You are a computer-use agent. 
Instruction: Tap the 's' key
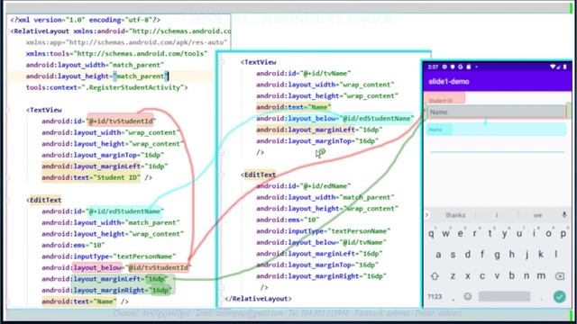453,254
